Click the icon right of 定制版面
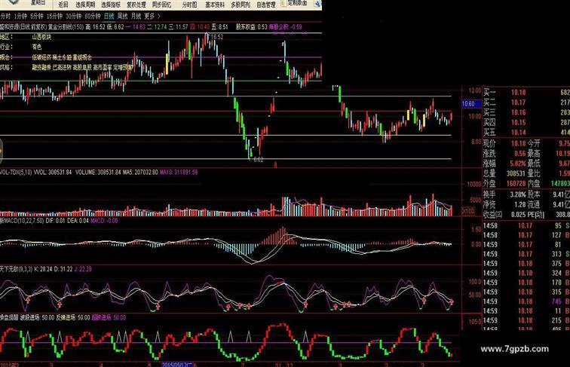 coord(317,4)
